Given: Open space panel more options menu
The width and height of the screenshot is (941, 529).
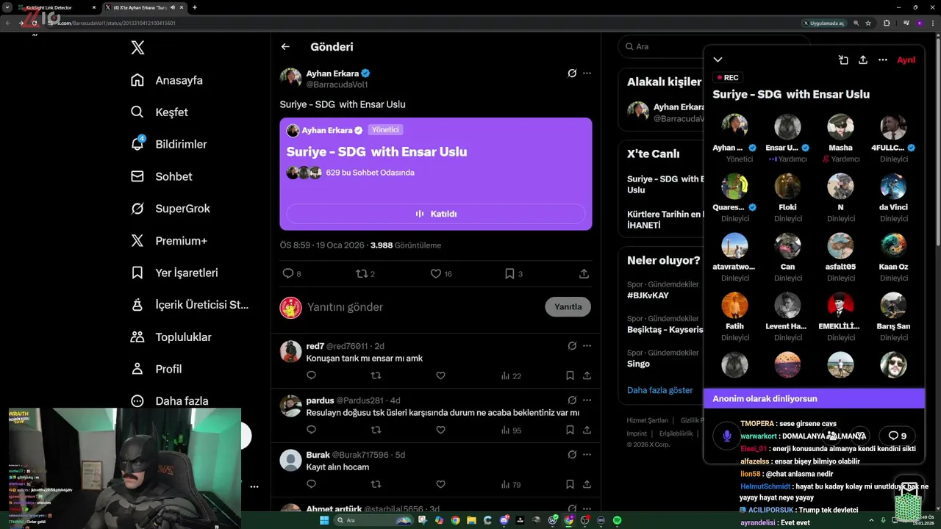Looking at the screenshot, I should (x=883, y=60).
